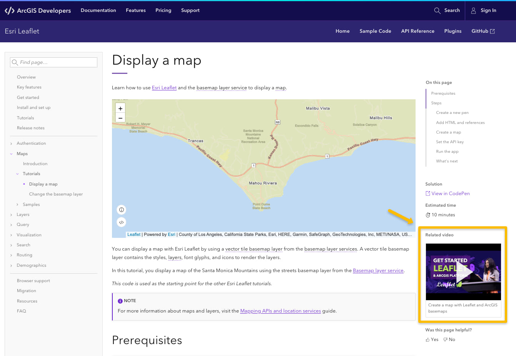
Task: Click the ArcGIS Developers logo icon
Action: point(10,11)
